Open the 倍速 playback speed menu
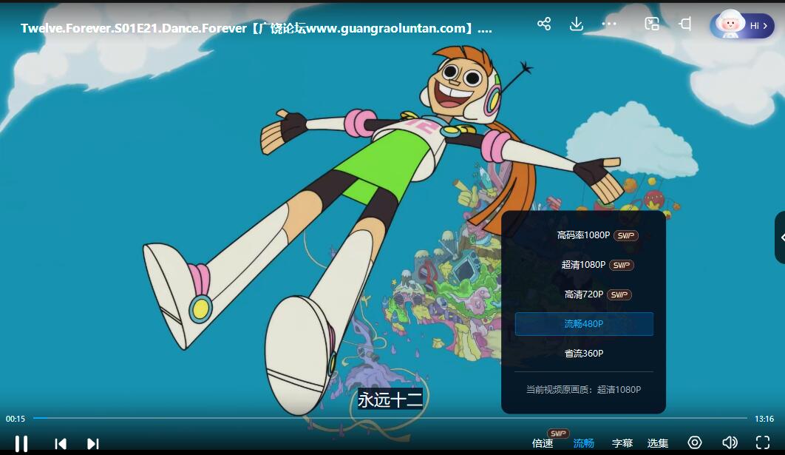Viewport: 785px width, 455px height. coord(543,443)
